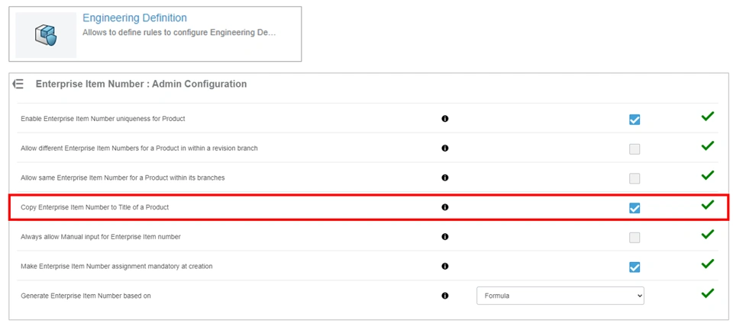
Task: Click green checkmark for Copy to Title row
Action: coord(708,205)
